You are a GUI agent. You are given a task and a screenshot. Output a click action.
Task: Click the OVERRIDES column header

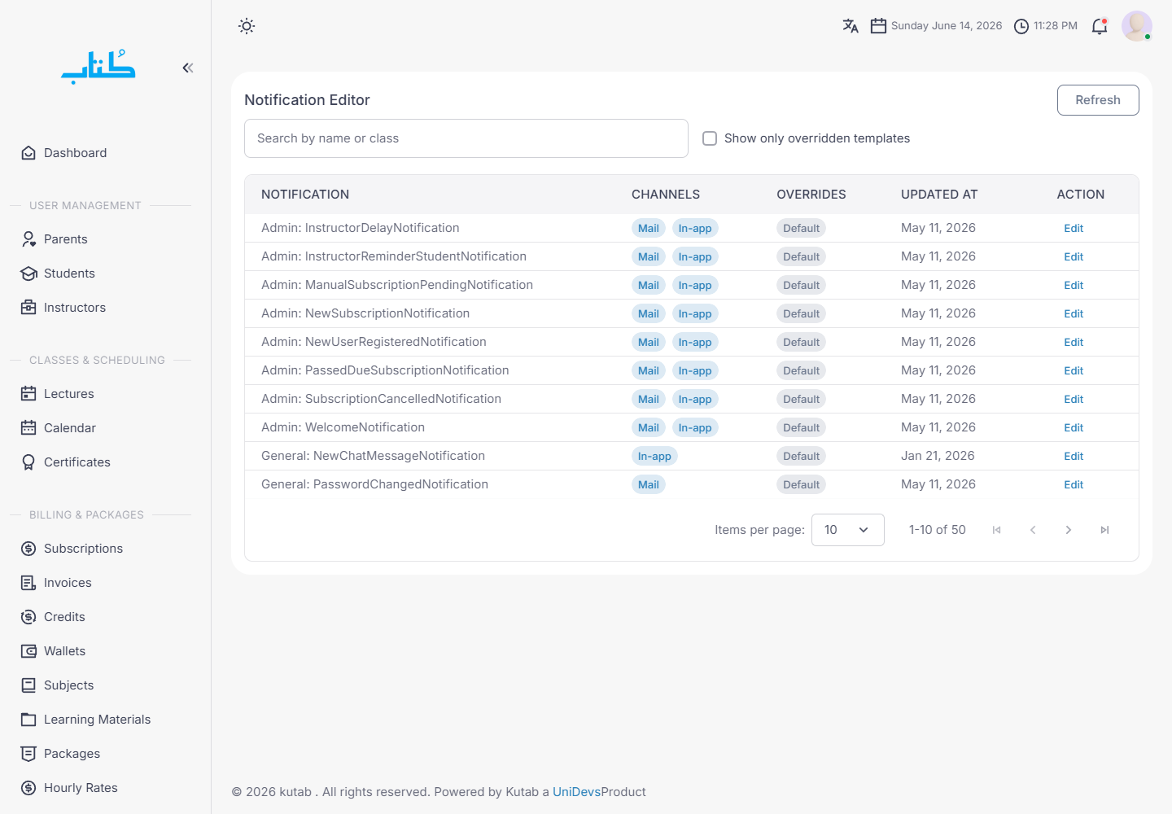pyautogui.click(x=811, y=195)
